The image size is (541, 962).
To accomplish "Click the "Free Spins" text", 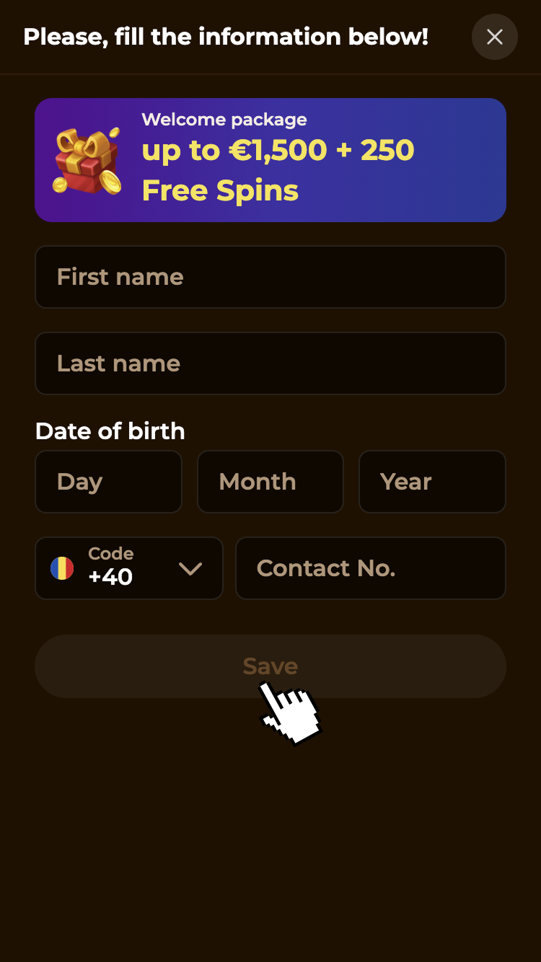I will [220, 190].
